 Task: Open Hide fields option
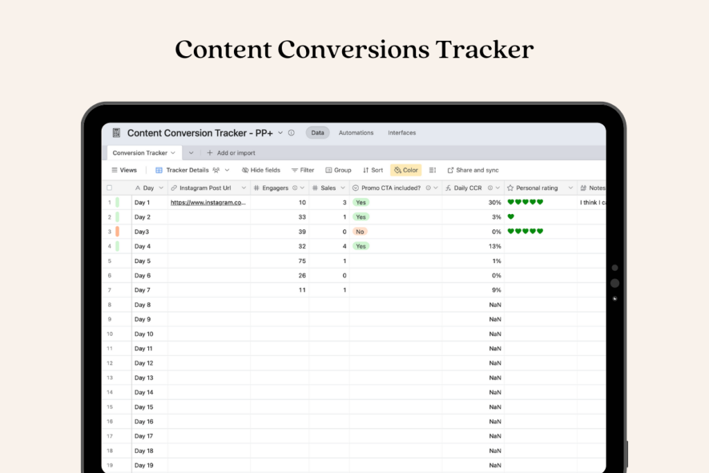(260, 170)
